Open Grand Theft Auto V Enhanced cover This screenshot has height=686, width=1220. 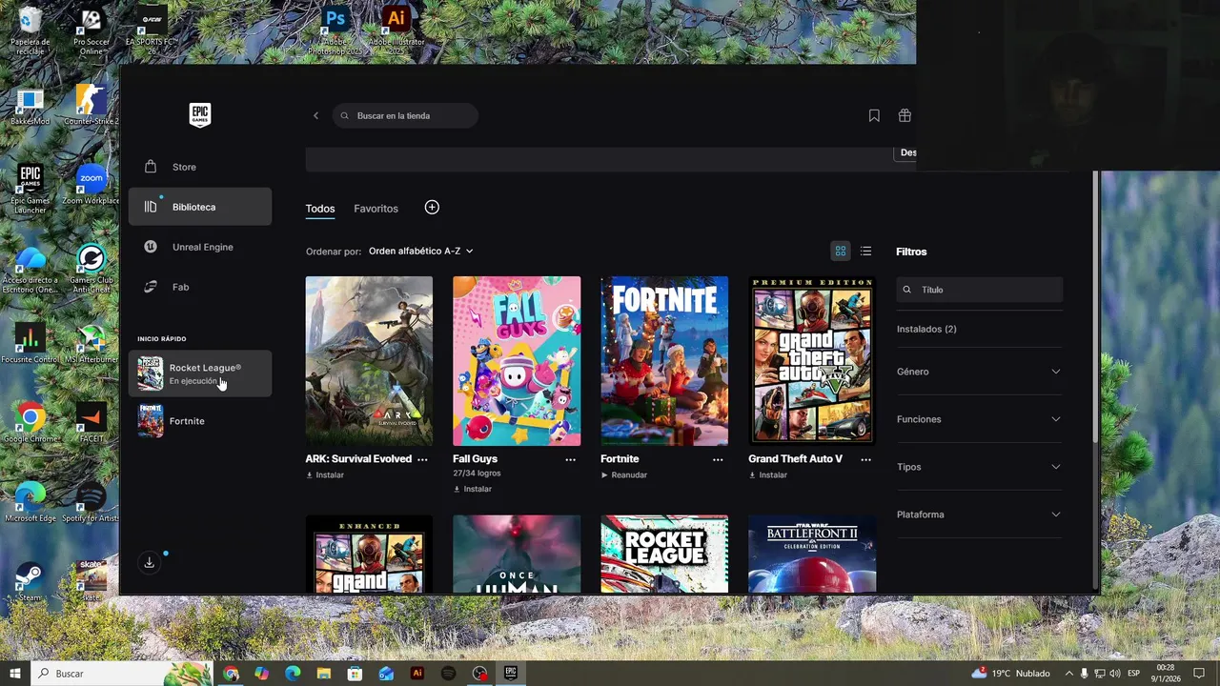[x=369, y=555]
